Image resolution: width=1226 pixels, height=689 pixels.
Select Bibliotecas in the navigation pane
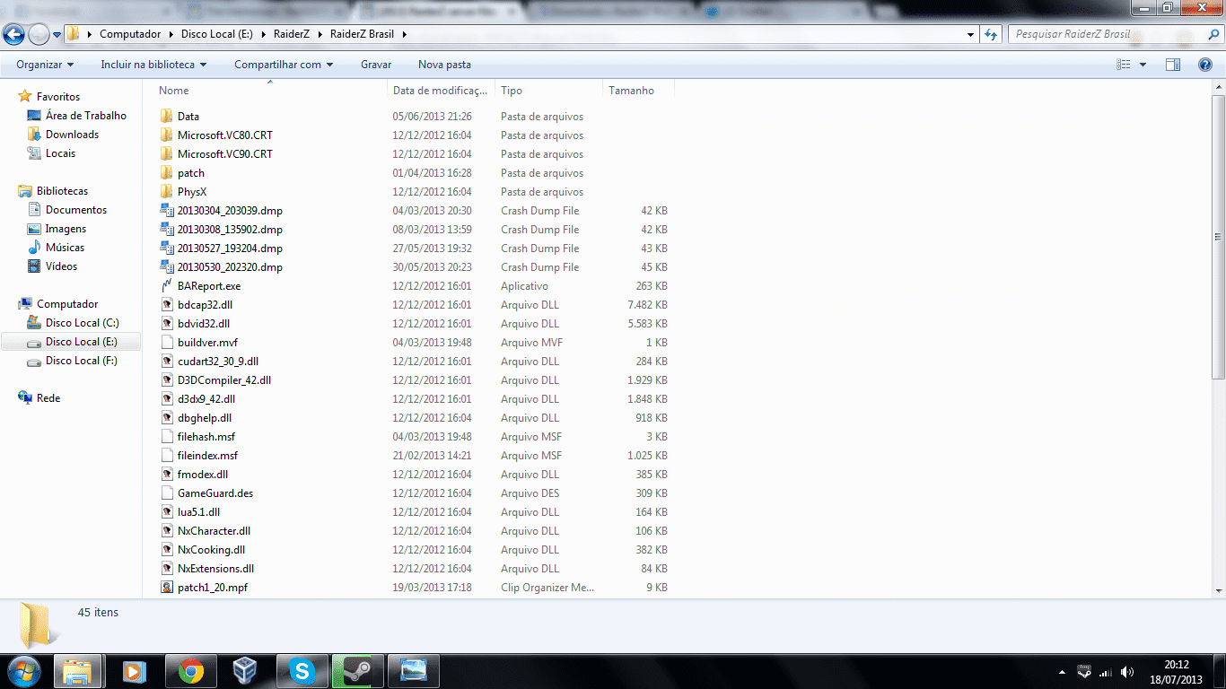62,191
